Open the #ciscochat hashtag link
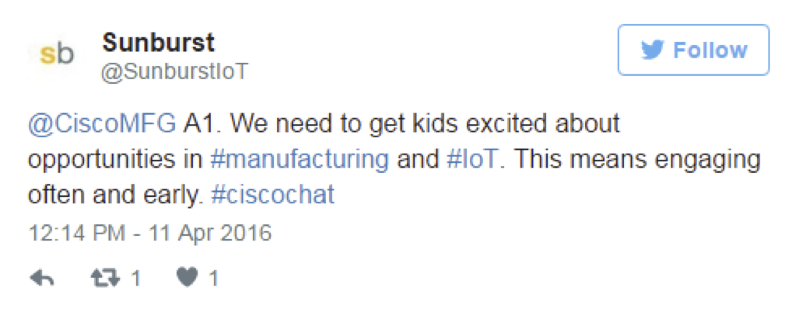799x315 pixels. point(272,195)
